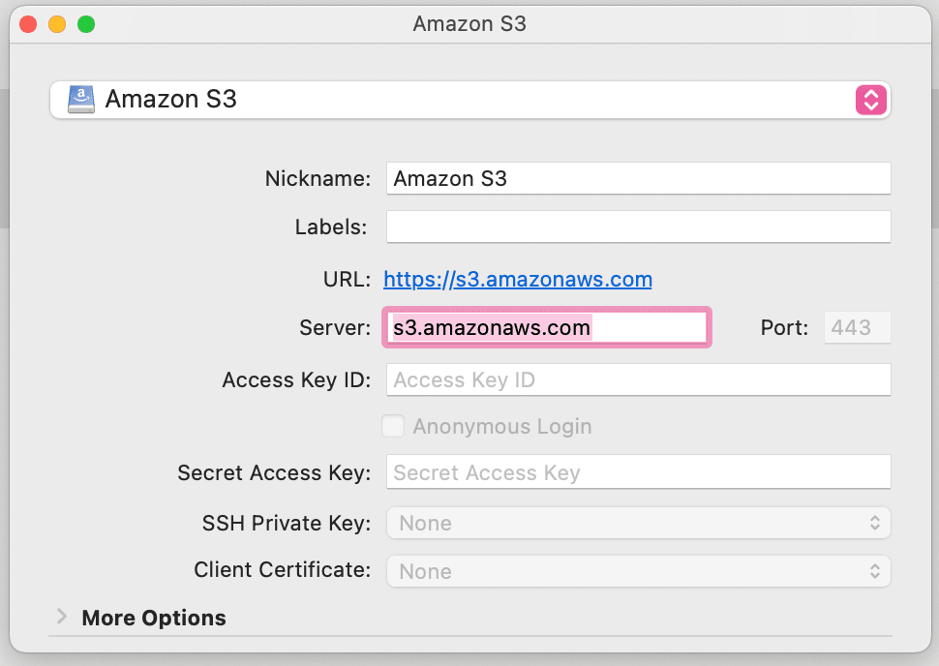Screen dimensions: 939x666
Task: Click the Port number field
Action: (x=857, y=327)
